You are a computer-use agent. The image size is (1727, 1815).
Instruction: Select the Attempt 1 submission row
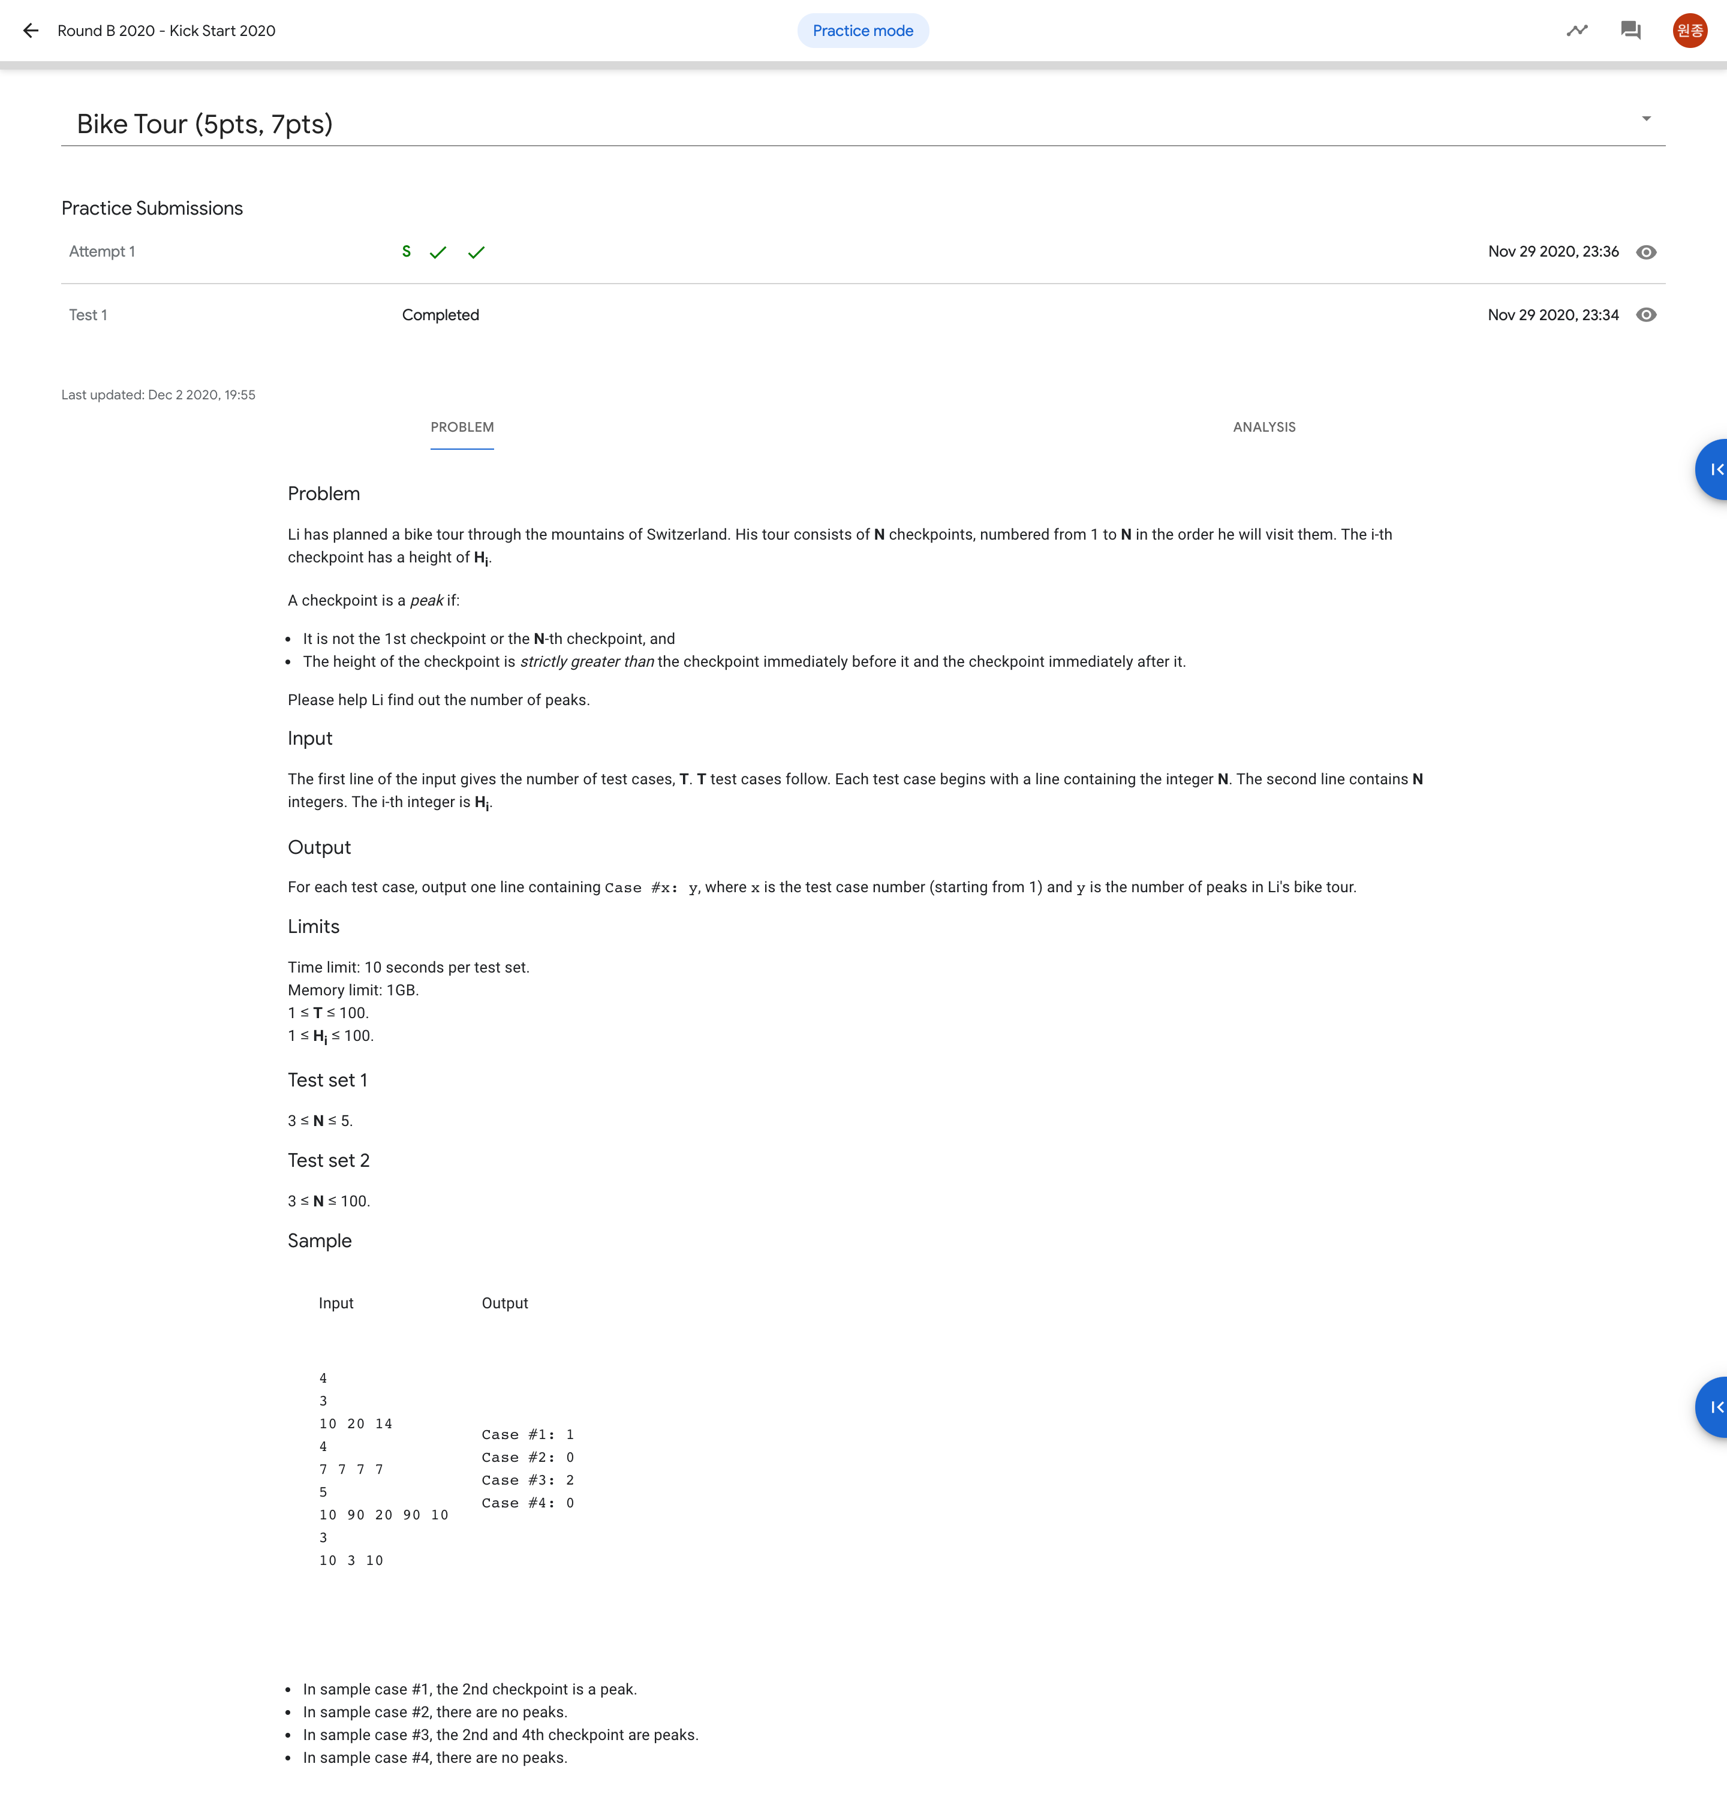[102, 251]
